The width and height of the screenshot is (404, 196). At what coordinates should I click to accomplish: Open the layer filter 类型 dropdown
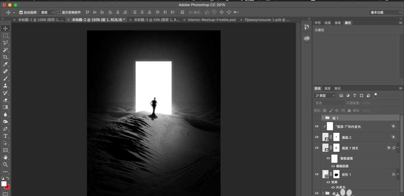[x=325, y=96]
